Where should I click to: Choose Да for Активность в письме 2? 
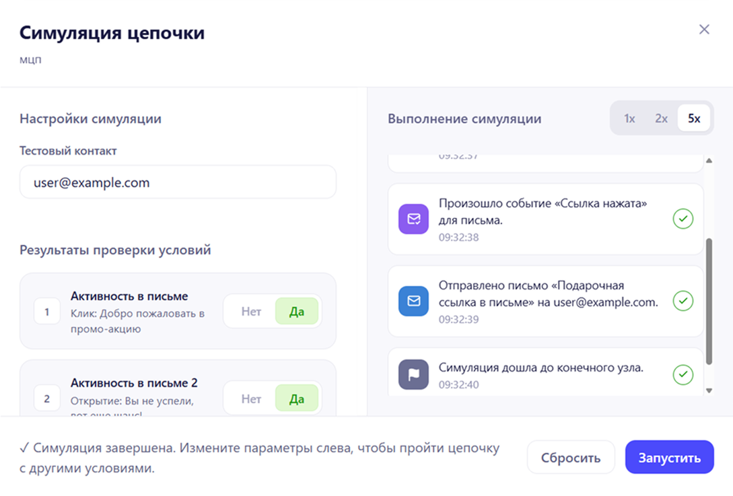297,399
